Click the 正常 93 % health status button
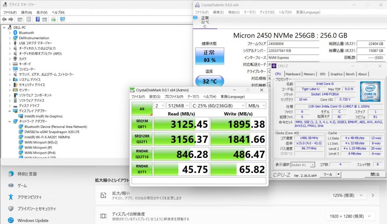Screen dimensions: 387x224 pyautogui.click(x=209, y=56)
